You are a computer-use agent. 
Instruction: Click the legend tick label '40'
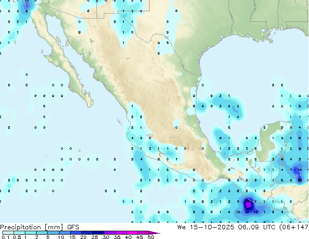pyautogui.click(x=129, y=237)
